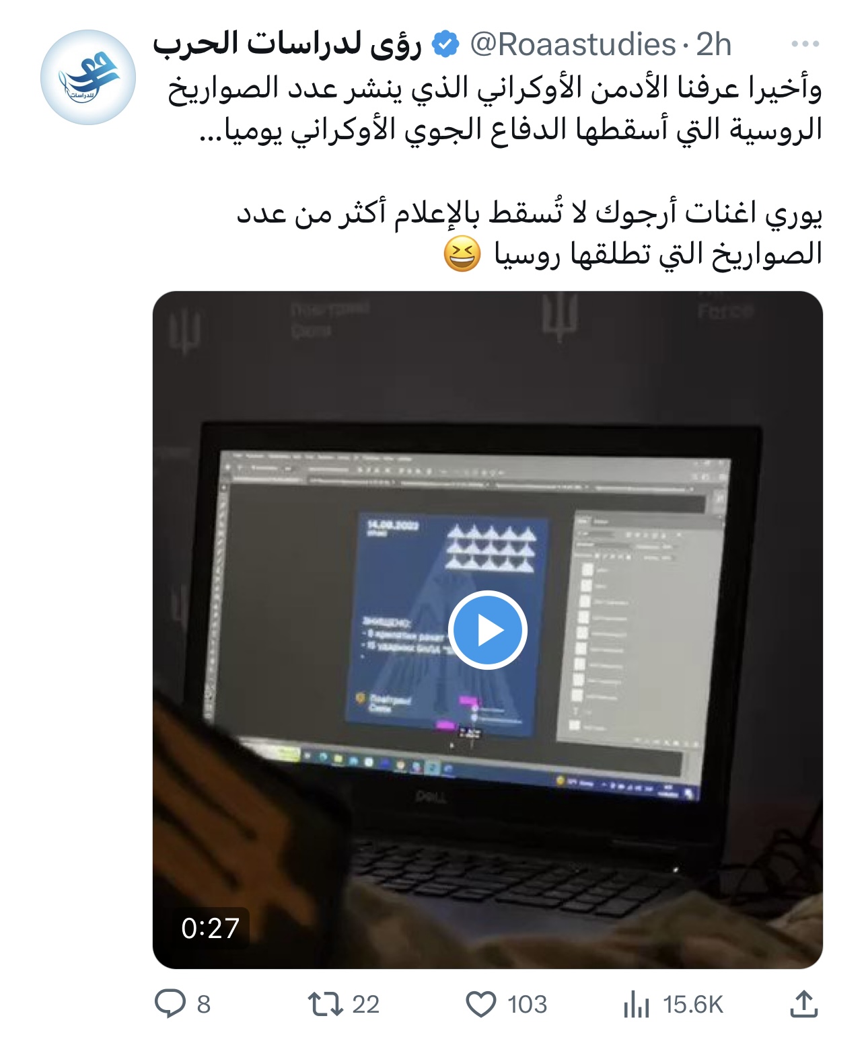
Task: Open the video thumbnail showing the Dell laptop
Action: [x=488, y=629]
